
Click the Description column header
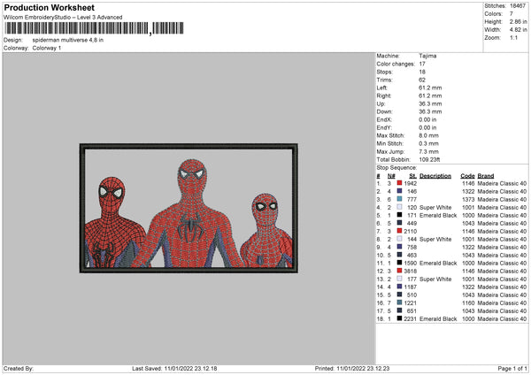tap(435, 175)
